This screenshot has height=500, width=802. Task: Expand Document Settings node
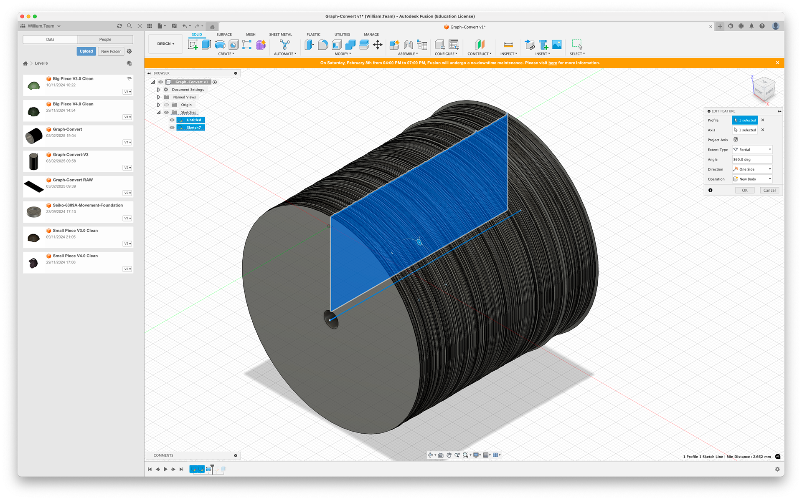[x=158, y=90]
